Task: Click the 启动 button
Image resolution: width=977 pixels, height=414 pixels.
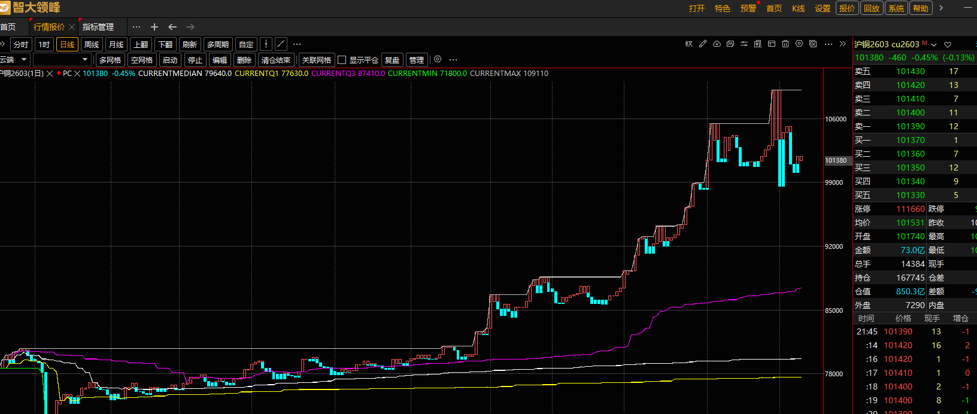Action: 170,60
